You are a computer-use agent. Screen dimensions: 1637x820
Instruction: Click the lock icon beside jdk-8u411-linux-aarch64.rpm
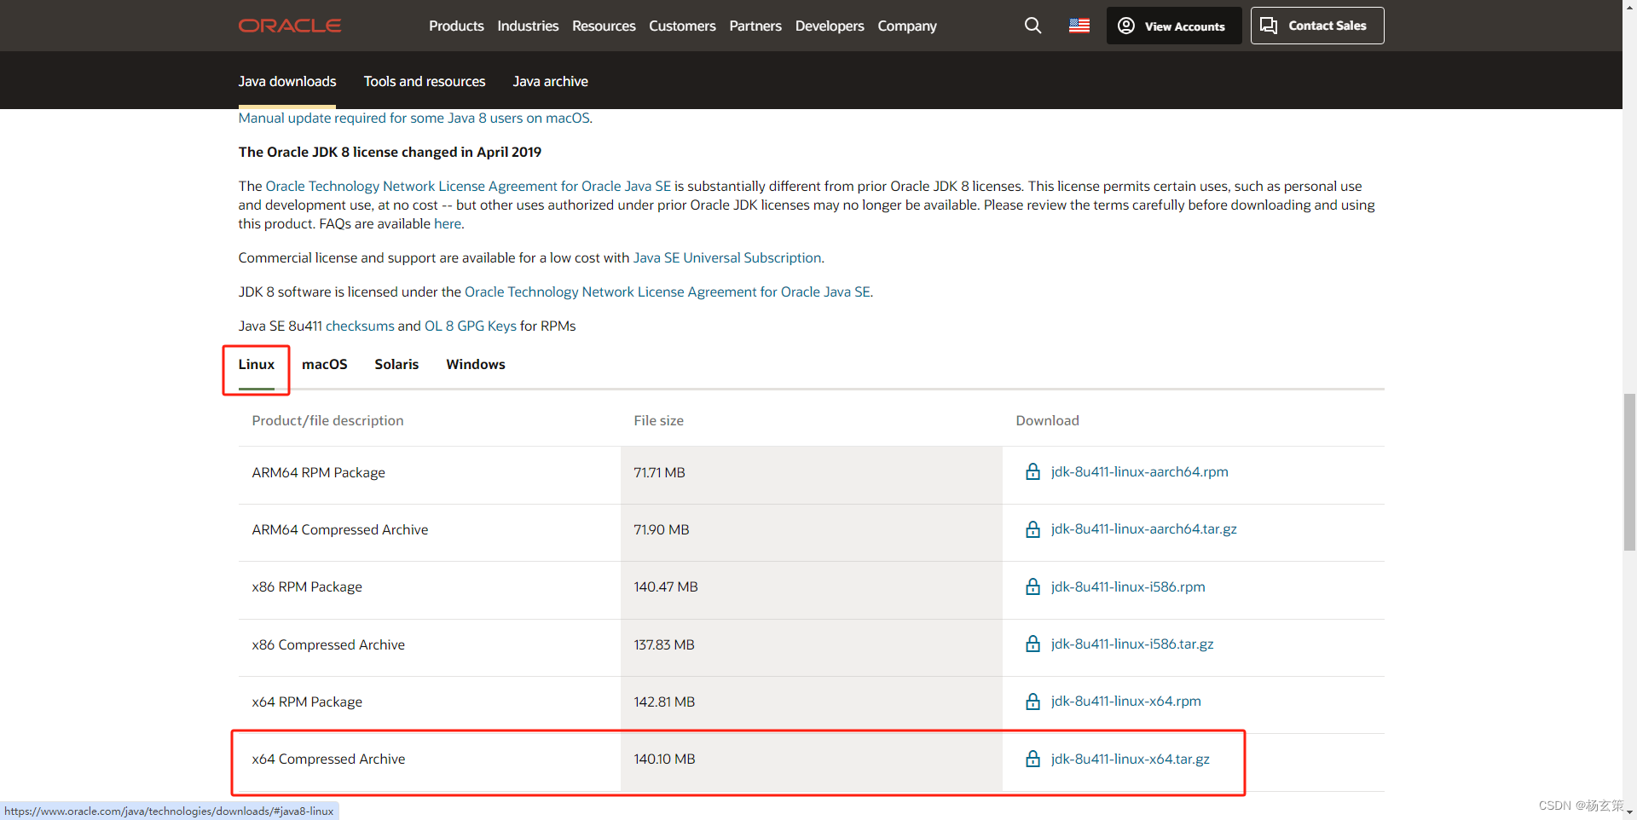(1033, 471)
